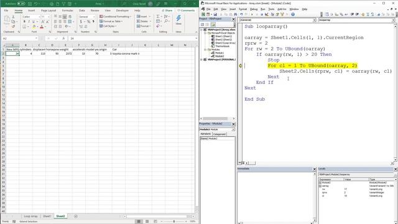Open the File tab in Excel

pos(6,11)
